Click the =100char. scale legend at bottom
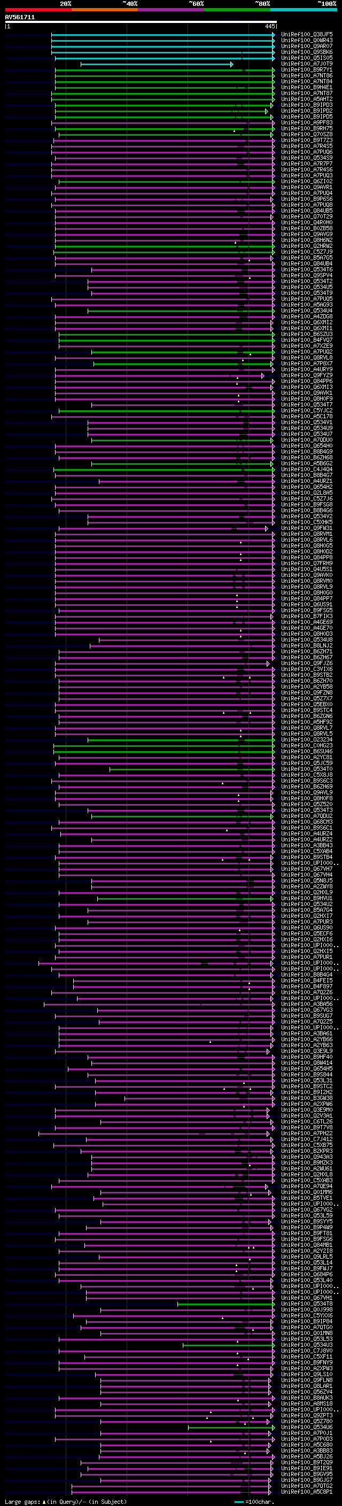 (255, 1502)
